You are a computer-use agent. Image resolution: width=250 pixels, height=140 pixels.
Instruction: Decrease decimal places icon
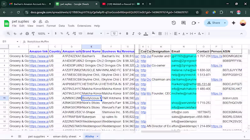tap(68, 34)
